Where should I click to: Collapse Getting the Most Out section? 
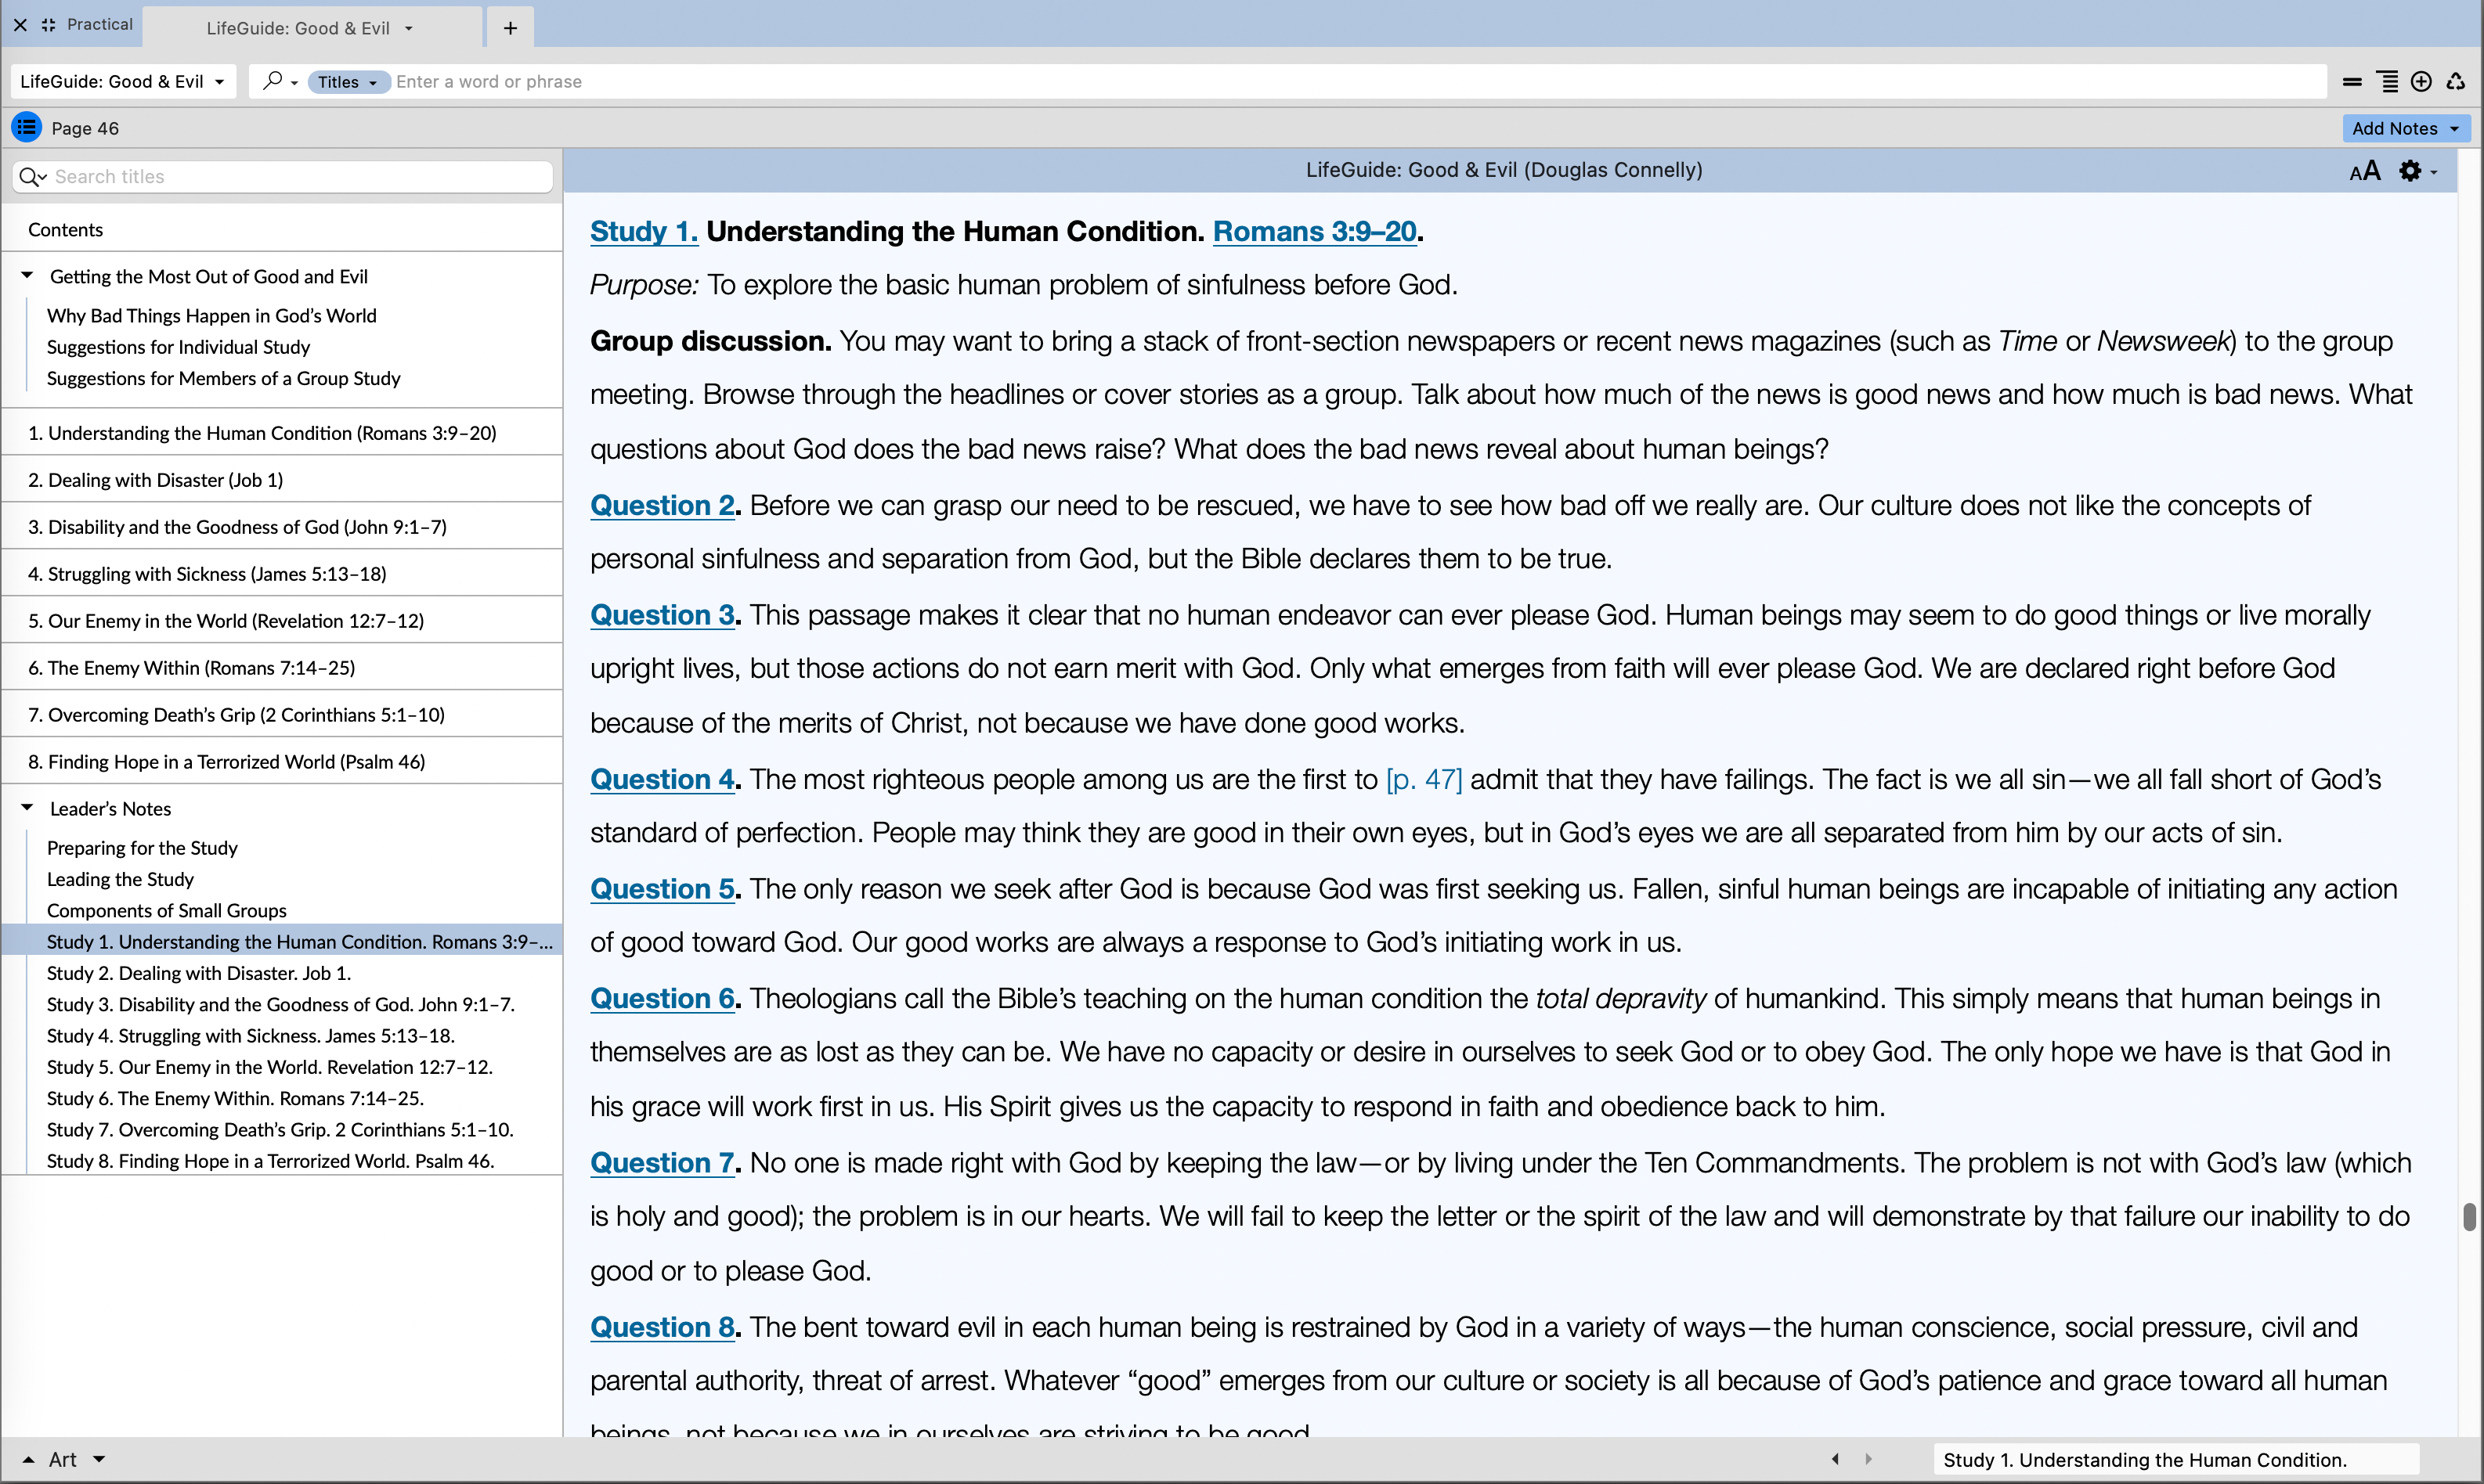pos(27,276)
